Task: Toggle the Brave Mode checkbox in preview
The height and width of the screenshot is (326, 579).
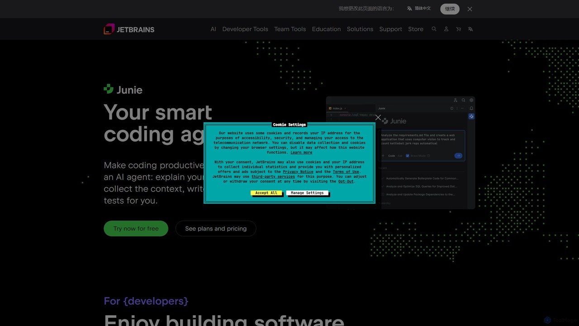Action: pyautogui.click(x=408, y=156)
